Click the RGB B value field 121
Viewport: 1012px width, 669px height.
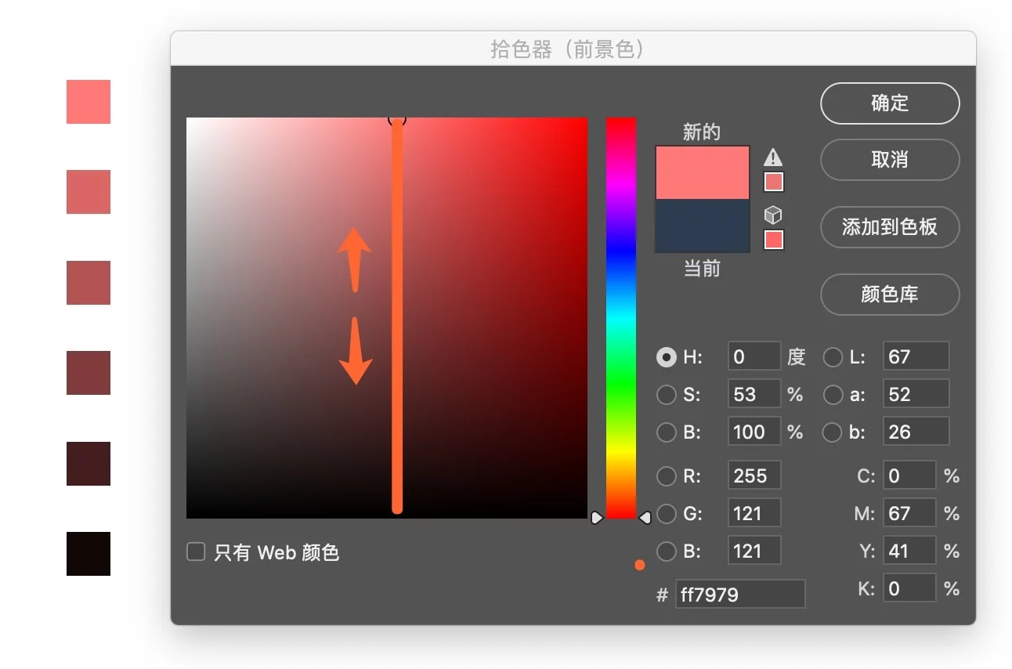754,551
